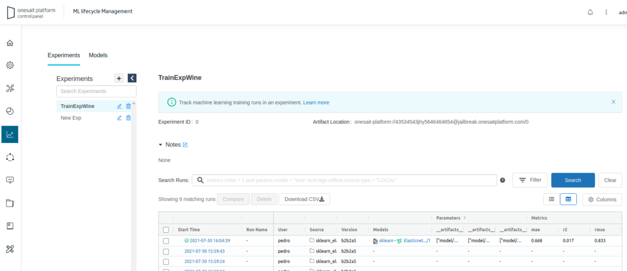Click the Download CSV button
Screen dimensions: 627x271
pyautogui.click(x=304, y=199)
